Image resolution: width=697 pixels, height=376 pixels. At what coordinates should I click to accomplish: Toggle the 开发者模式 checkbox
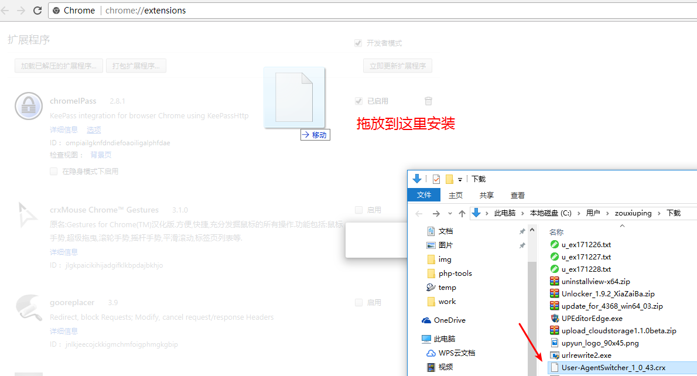(x=358, y=43)
